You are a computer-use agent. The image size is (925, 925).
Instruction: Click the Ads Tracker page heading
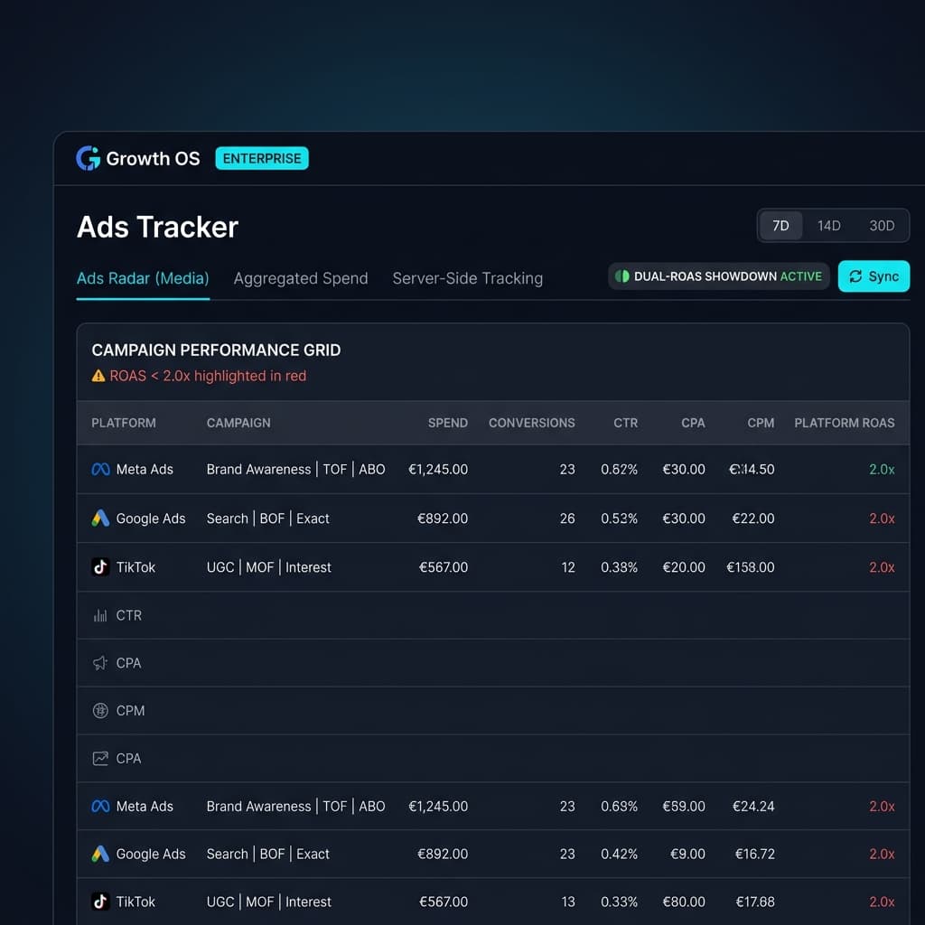point(157,227)
